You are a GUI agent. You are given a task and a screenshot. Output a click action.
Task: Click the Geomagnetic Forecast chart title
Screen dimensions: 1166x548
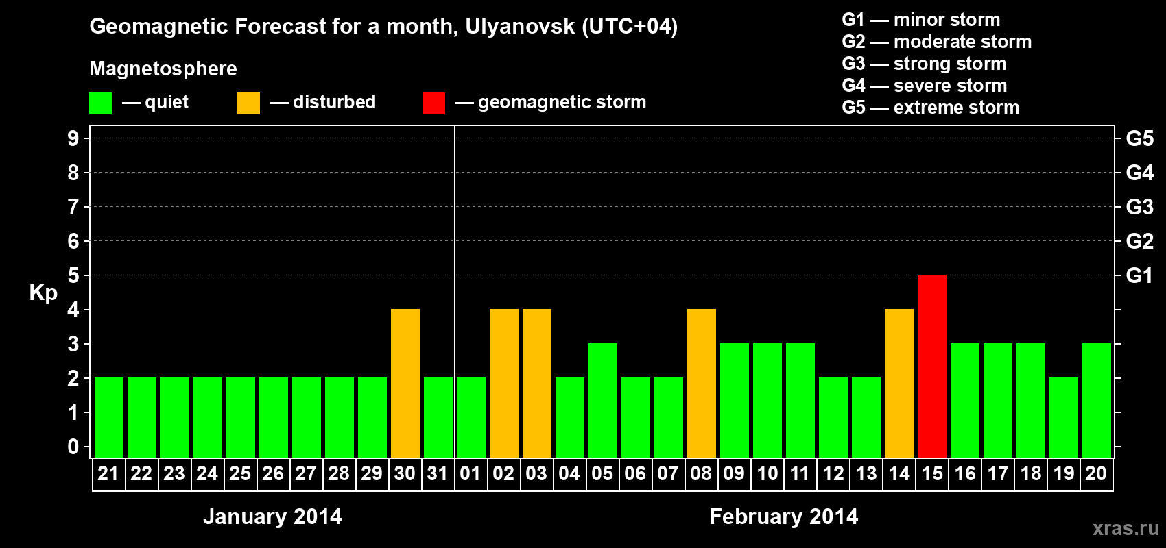click(383, 27)
